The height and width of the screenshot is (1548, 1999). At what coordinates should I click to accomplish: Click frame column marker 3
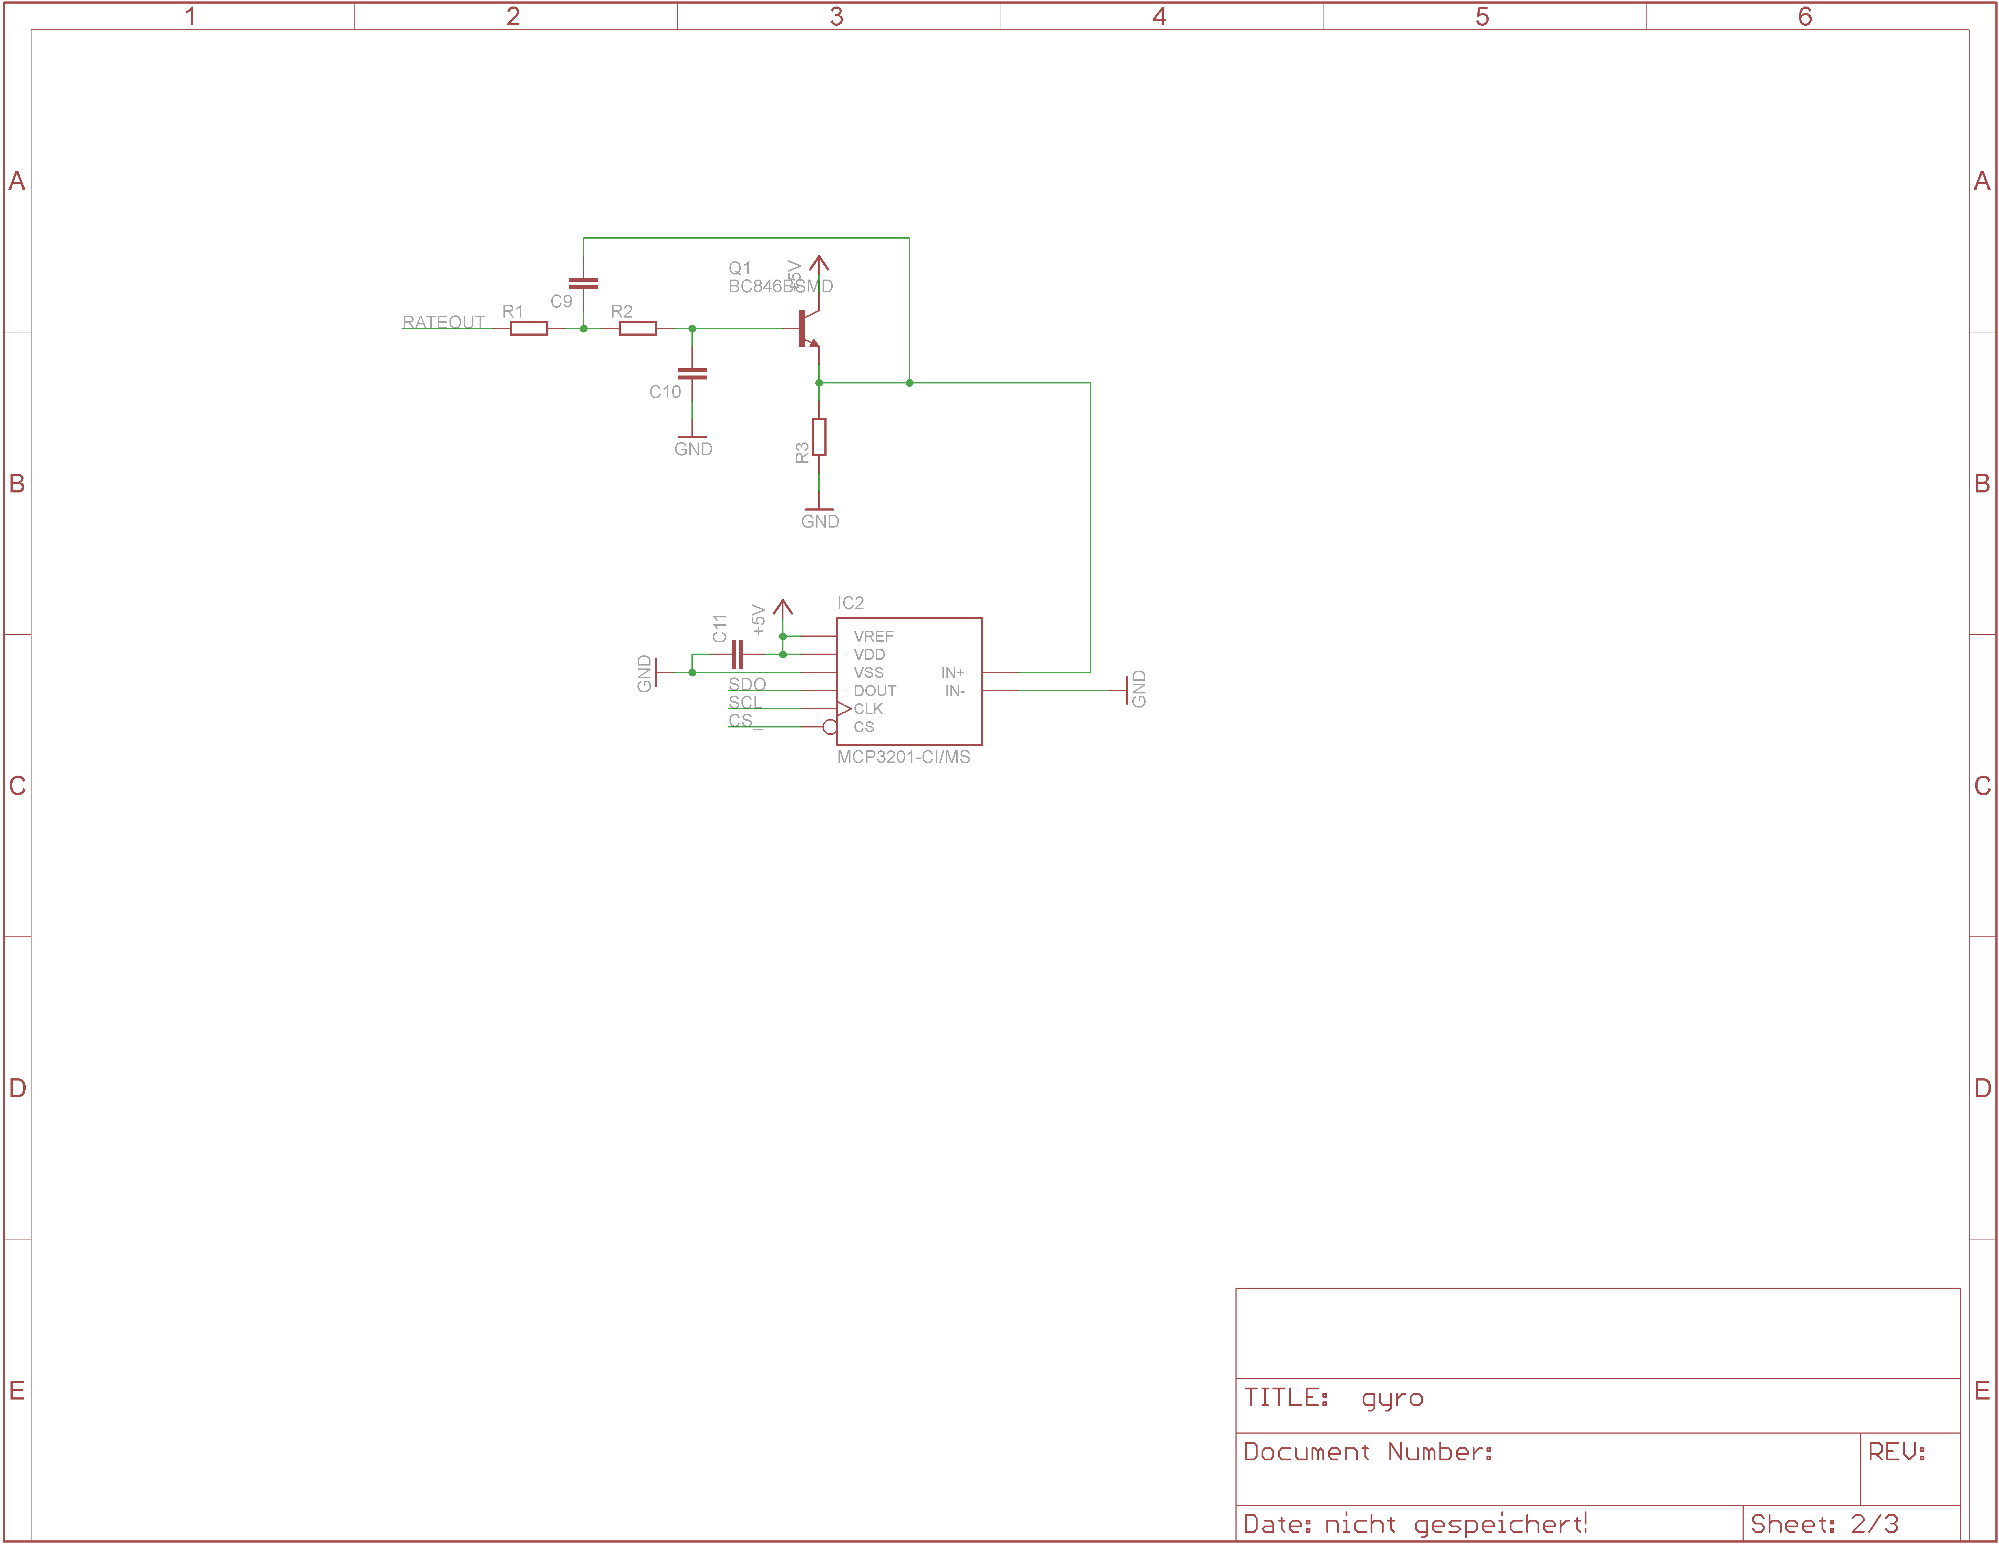click(x=837, y=16)
